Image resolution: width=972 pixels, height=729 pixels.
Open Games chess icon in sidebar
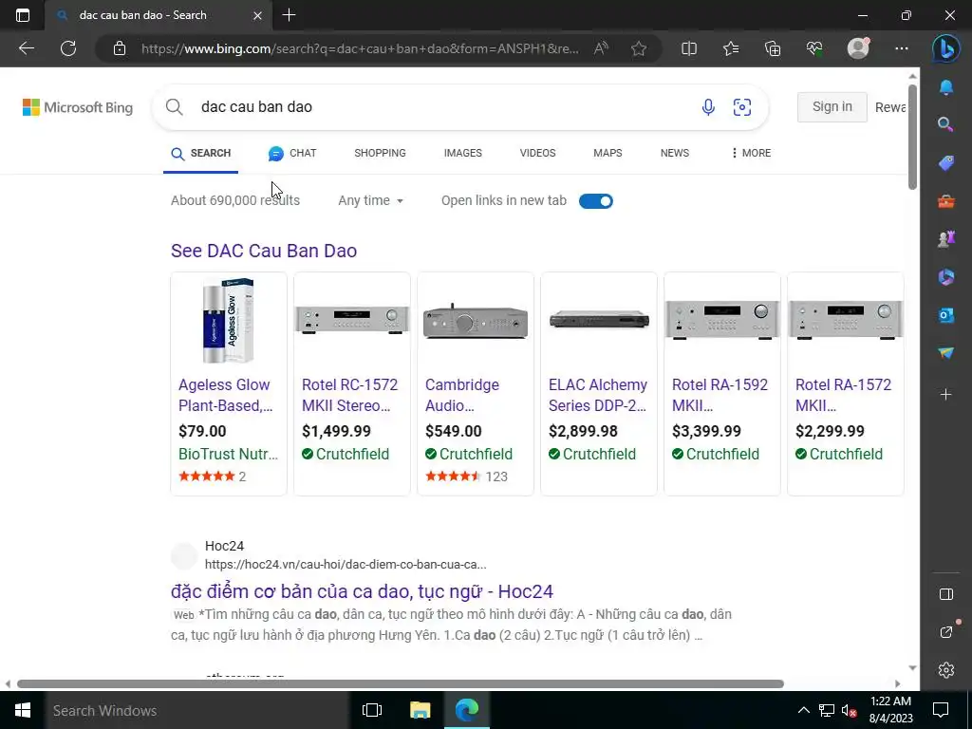point(946,239)
